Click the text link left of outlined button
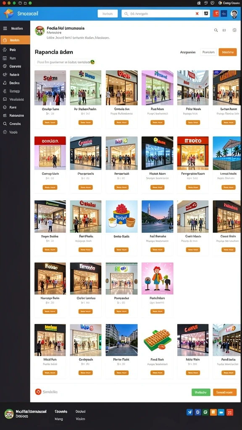The height and width of the screenshot is (430, 242). (x=188, y=52)
